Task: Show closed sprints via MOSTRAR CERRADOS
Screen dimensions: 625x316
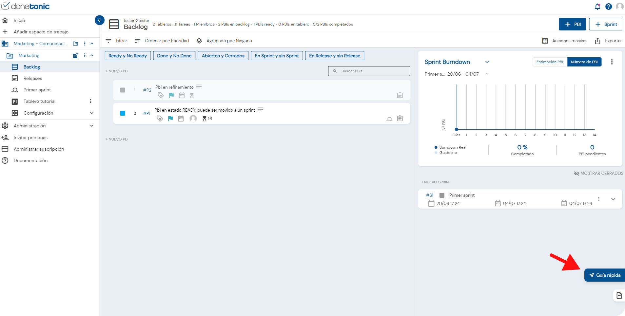Action: pyautogui.click(x=598, y=173)
